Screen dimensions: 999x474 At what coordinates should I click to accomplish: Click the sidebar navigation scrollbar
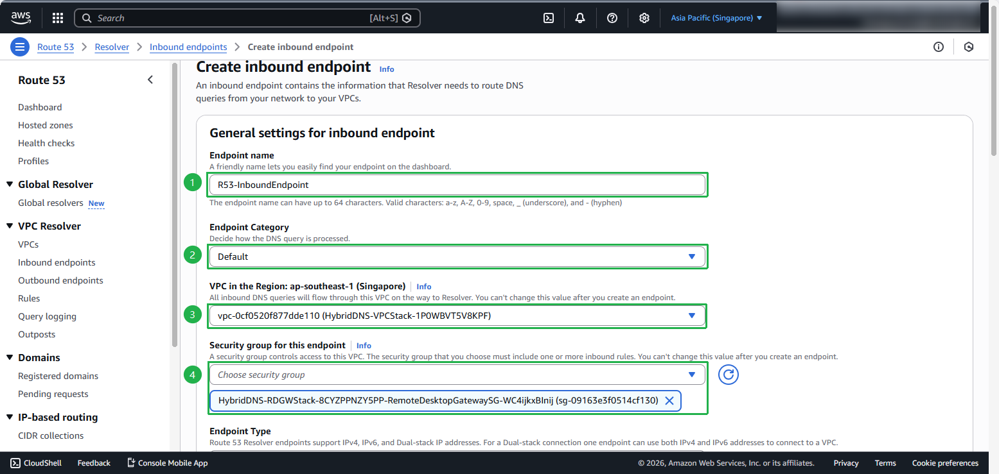click(174, 205)
